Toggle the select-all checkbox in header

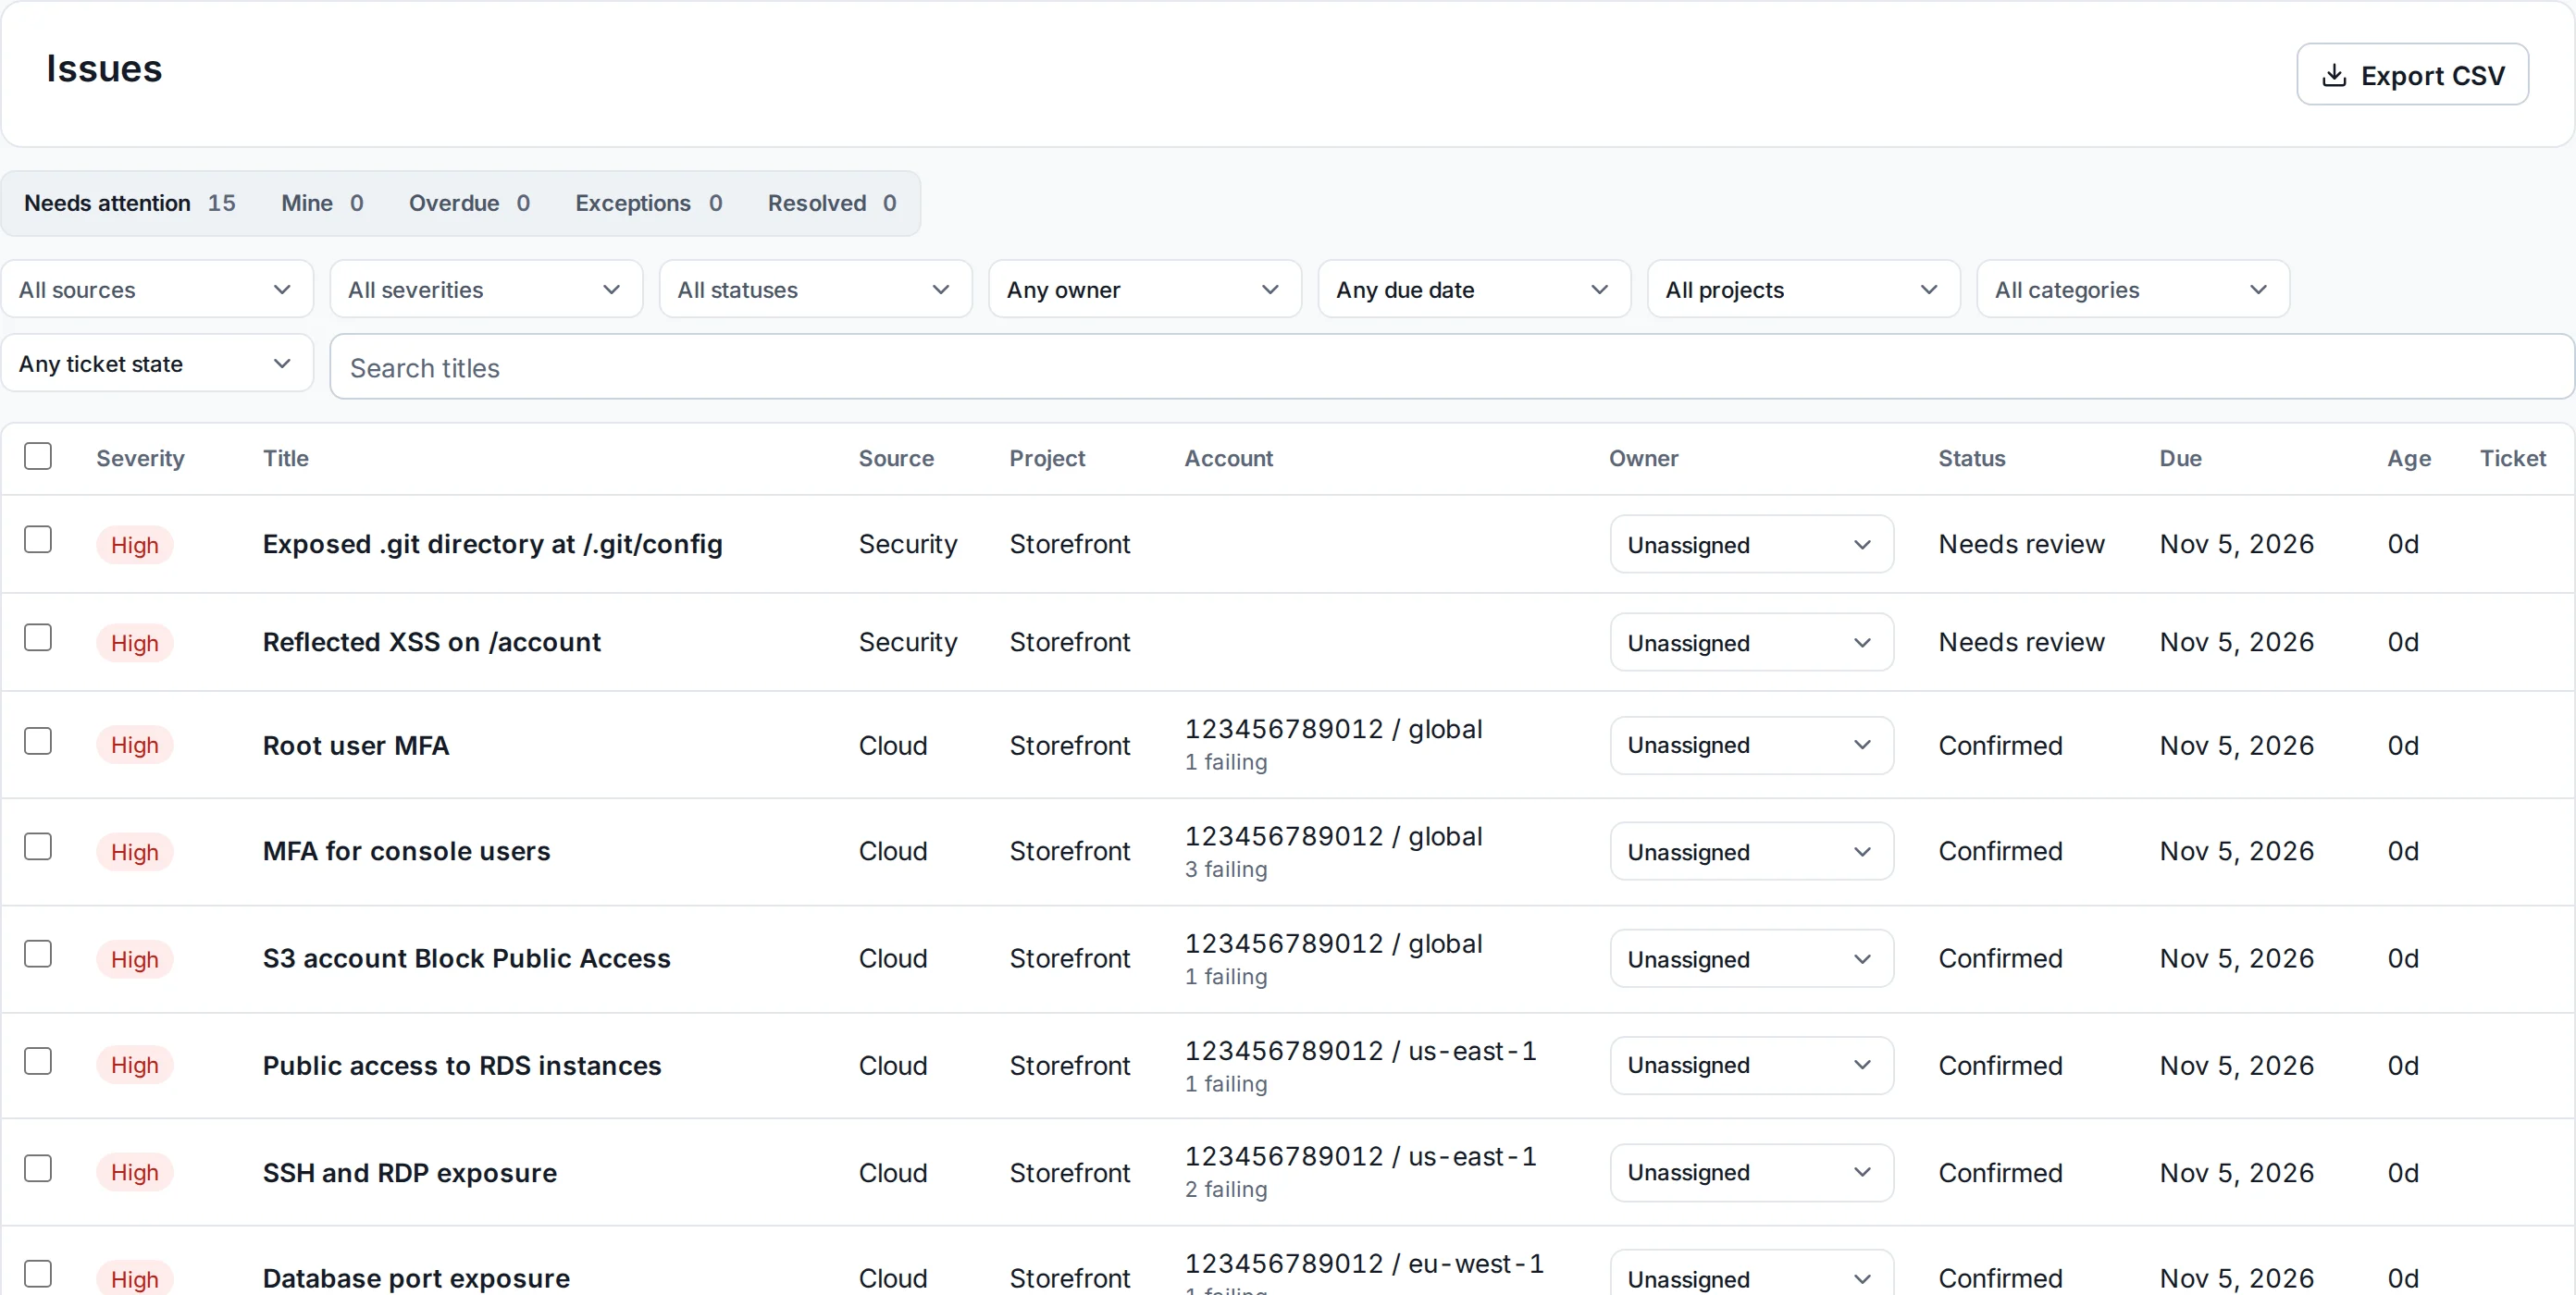tap(38, 456)
